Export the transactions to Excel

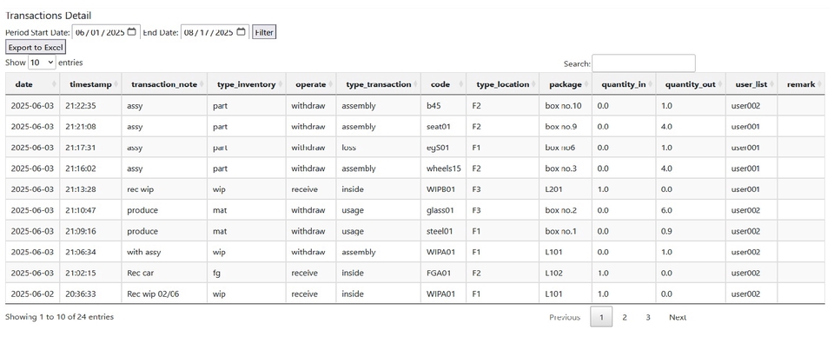[x=35, y=47]
